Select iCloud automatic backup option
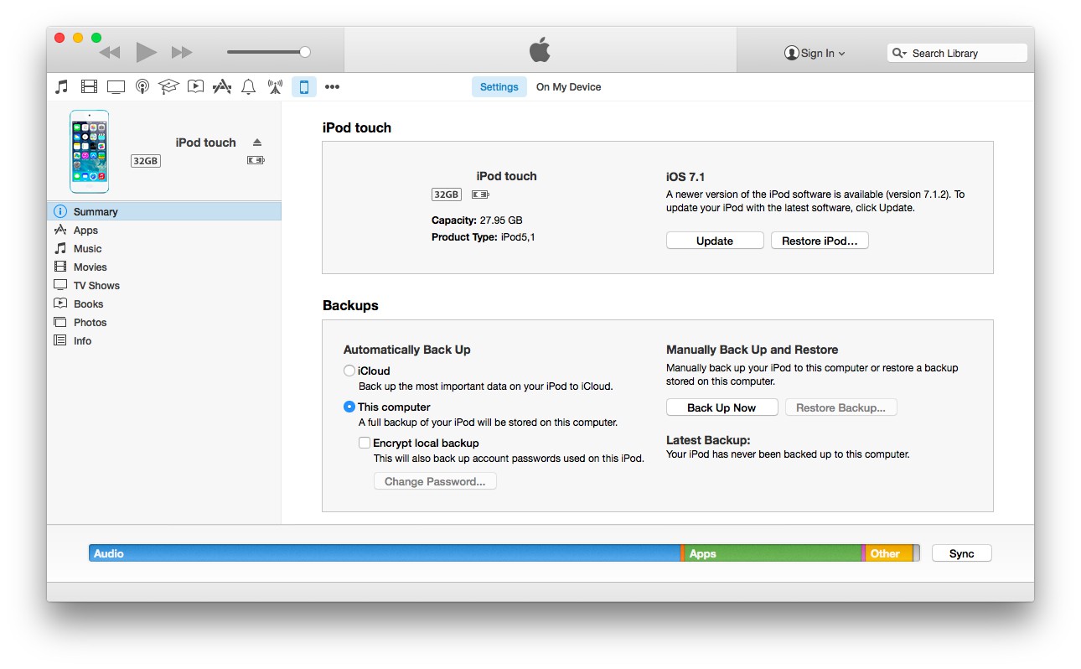1081x669 pixels. tap(349, 371)
